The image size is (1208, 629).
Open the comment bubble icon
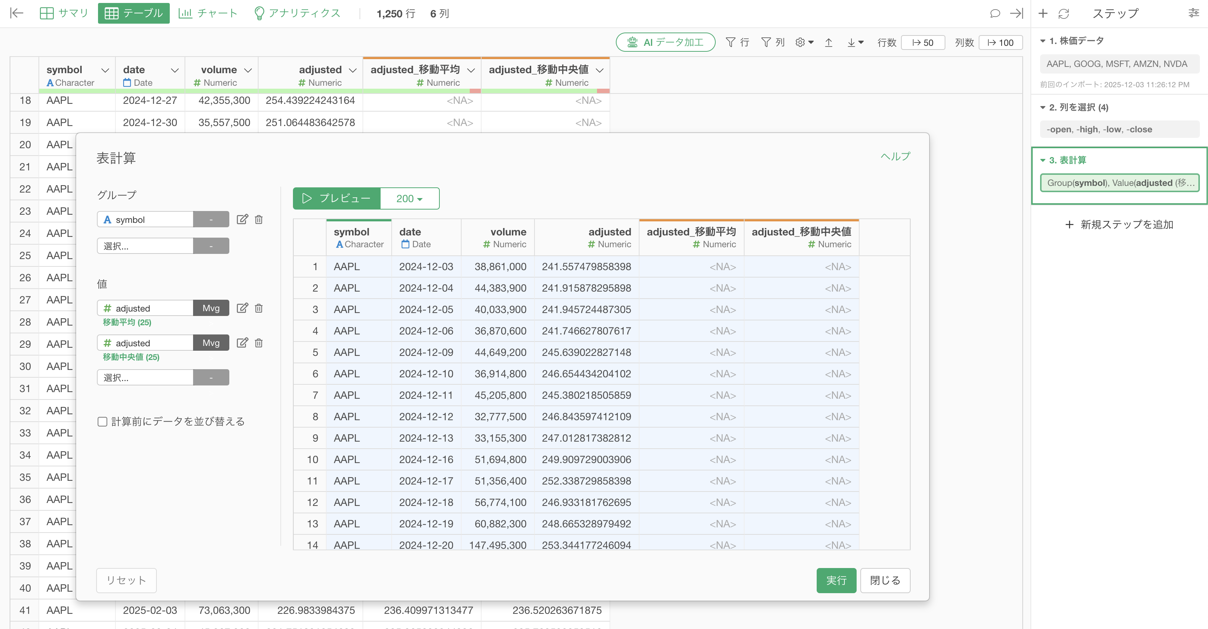pyautogui.click(x=995, y=14)
